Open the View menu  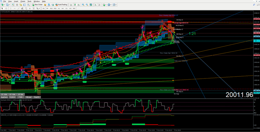click(x=10, y=1)
